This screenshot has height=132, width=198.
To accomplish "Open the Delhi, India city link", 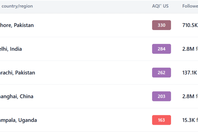I will pyautogui.click(x=11, y=49).
